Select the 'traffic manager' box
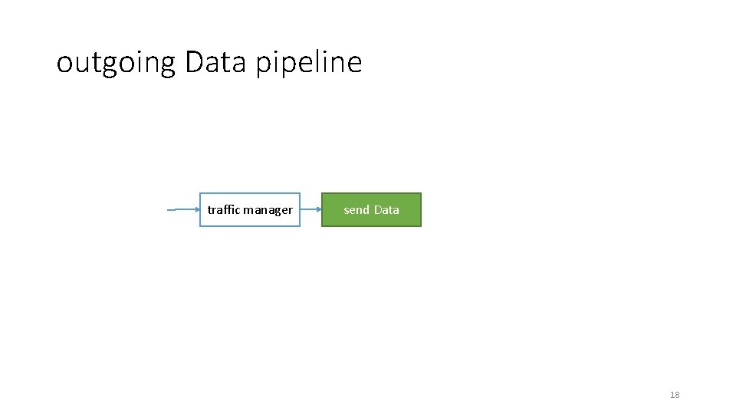The width and height of the screenshot is (736, 414). click(250, 209)
